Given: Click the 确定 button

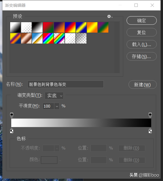Looking at the screenshot, I should [x=142, y=21].
